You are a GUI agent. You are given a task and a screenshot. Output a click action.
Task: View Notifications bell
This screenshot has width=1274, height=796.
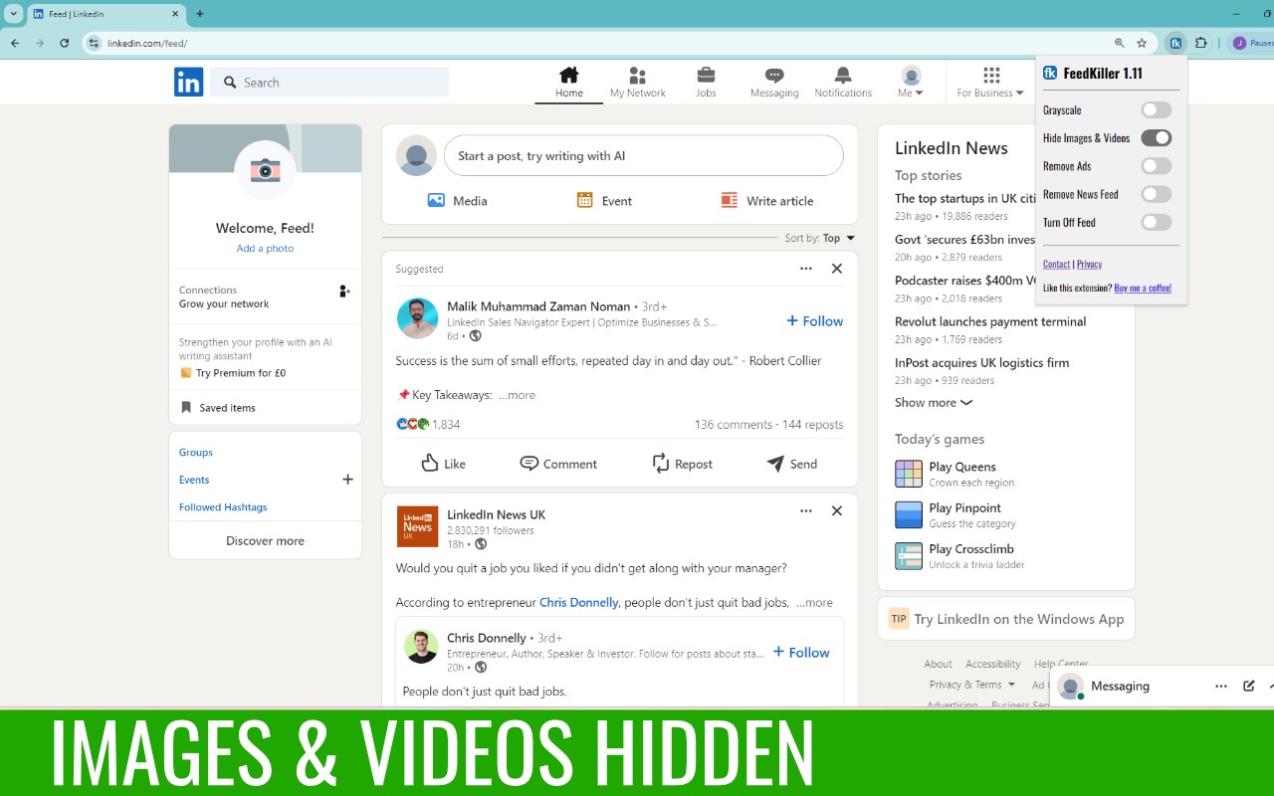[843, 83]
